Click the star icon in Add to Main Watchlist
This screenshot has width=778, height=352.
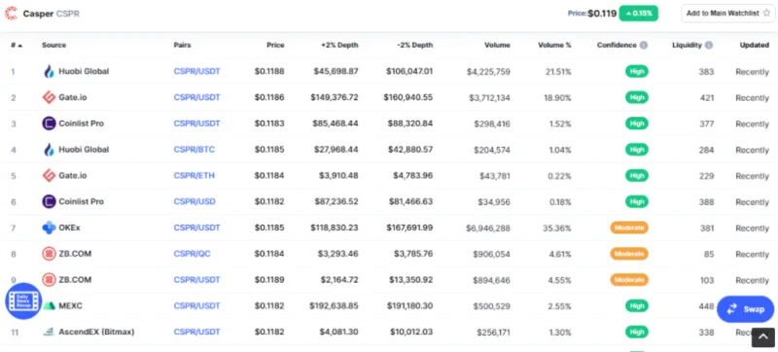pyautogui.click(x=766, y=14)
